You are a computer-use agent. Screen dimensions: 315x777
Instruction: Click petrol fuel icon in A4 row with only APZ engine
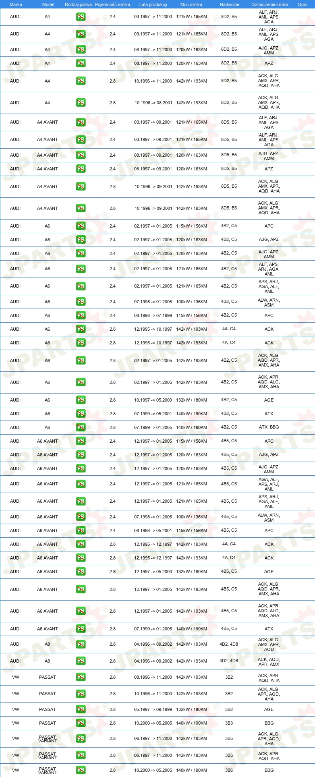[x=81, y=63]
